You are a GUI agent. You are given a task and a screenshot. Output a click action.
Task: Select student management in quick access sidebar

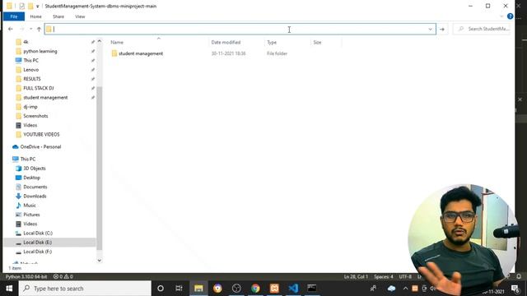point(45,97)
